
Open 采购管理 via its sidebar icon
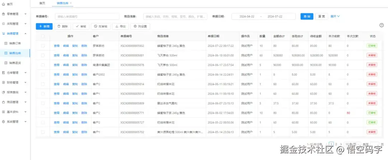coord(4,24)
